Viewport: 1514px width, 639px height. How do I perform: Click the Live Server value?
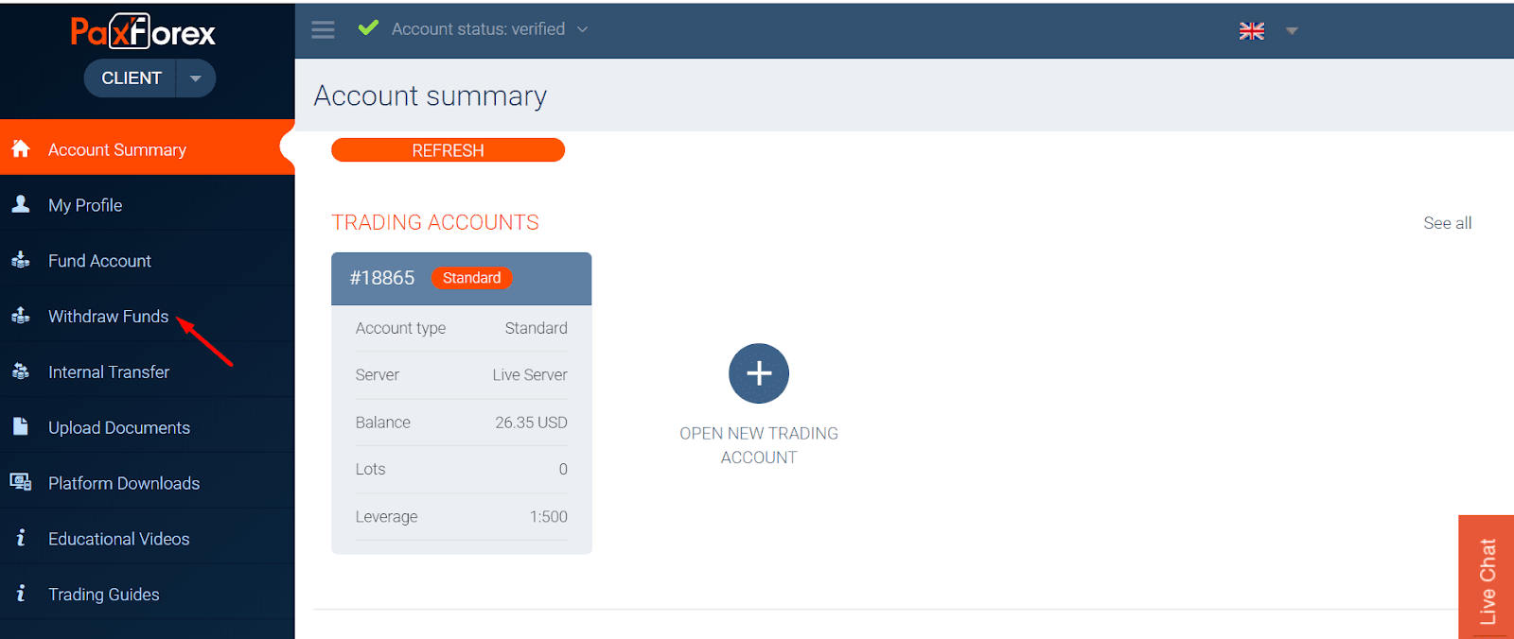pos(530,375)
